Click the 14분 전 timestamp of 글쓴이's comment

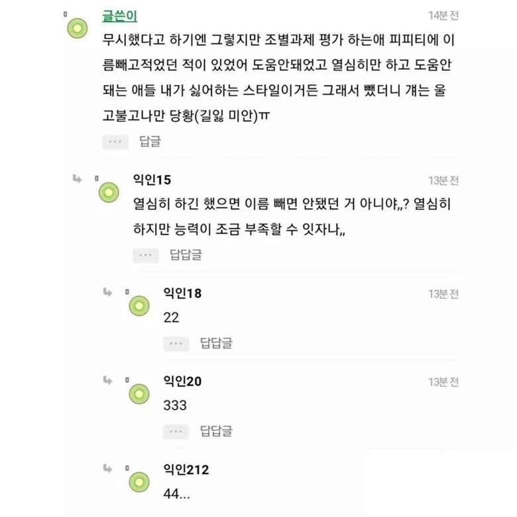[443, 15]
